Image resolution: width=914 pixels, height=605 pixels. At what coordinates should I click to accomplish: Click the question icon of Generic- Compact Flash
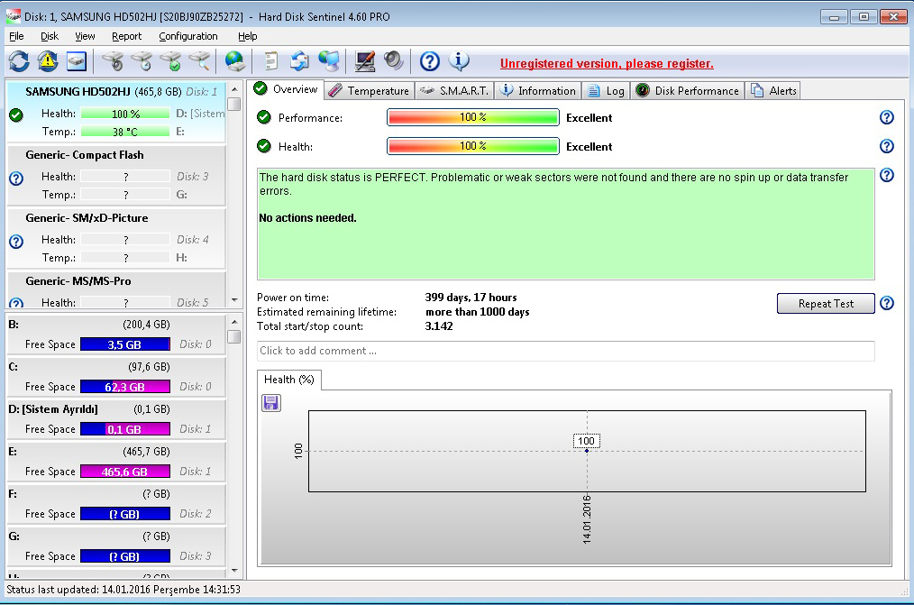pyautogui.click(x=16, y=179)
